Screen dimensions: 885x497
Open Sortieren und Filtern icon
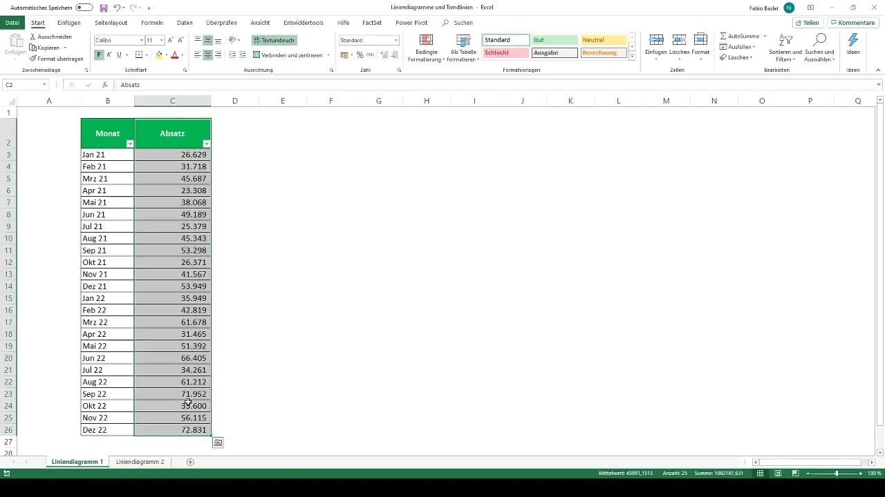coord(785,40)
